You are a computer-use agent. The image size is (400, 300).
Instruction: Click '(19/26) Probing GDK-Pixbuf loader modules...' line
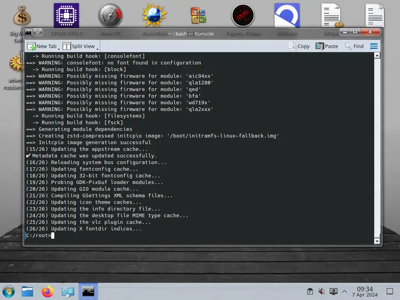coord(95,182)
